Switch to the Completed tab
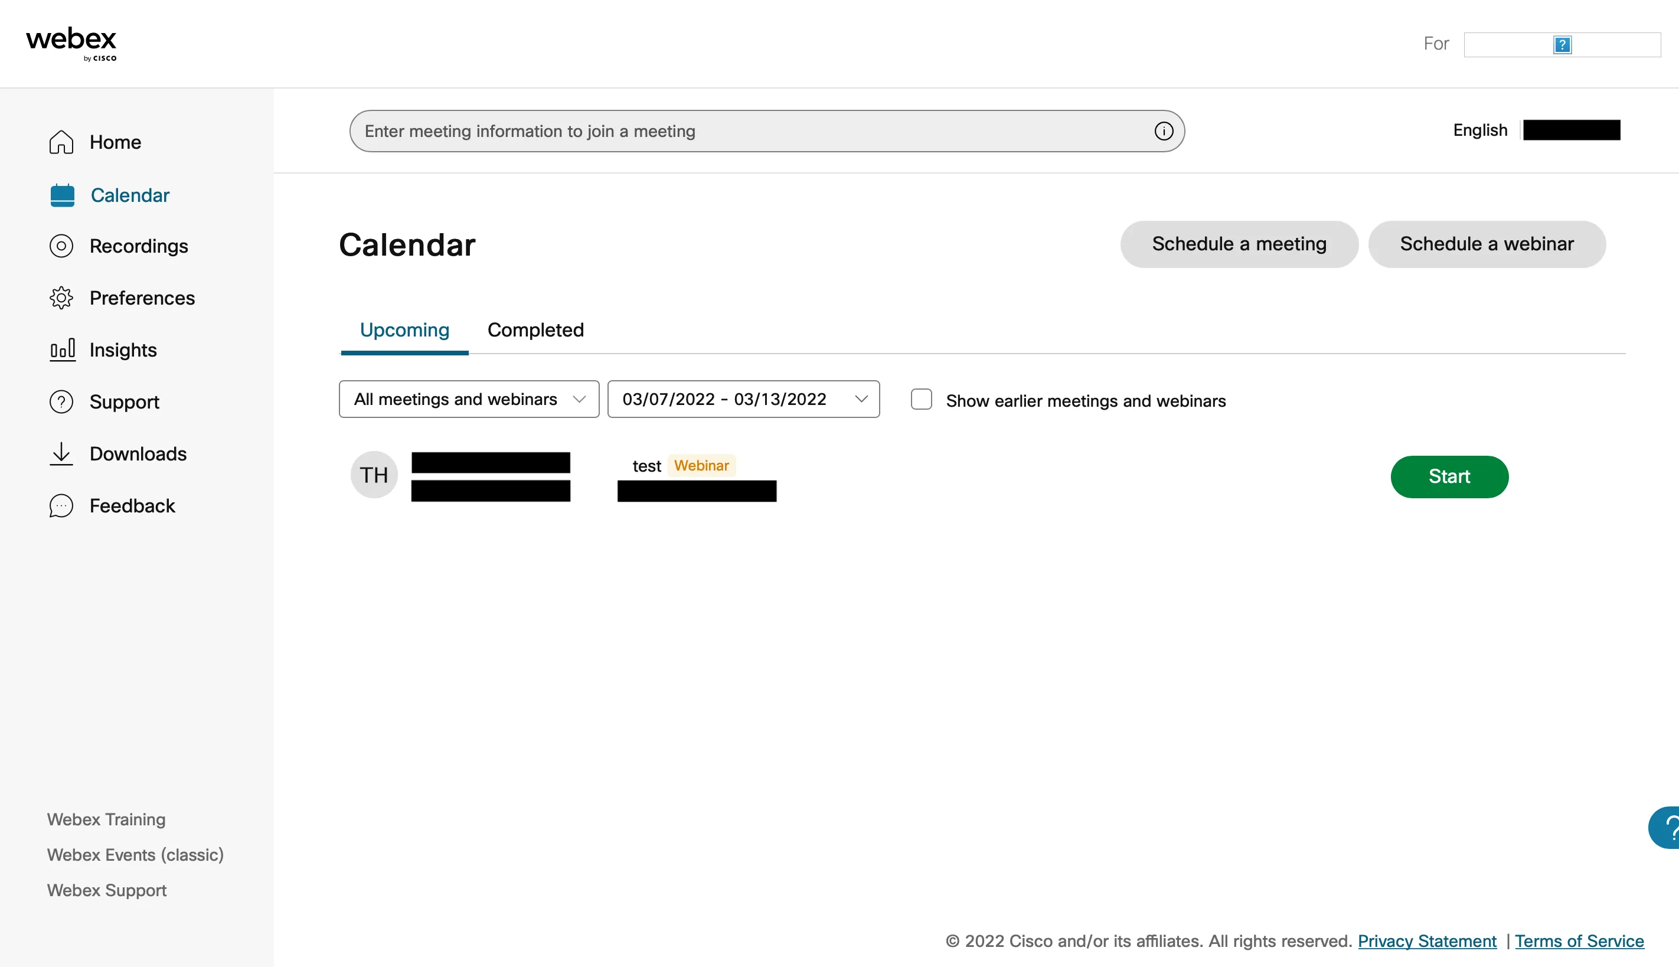Image resolution: width=1679 pixels, height=967 pixels. tap(535, 328)
